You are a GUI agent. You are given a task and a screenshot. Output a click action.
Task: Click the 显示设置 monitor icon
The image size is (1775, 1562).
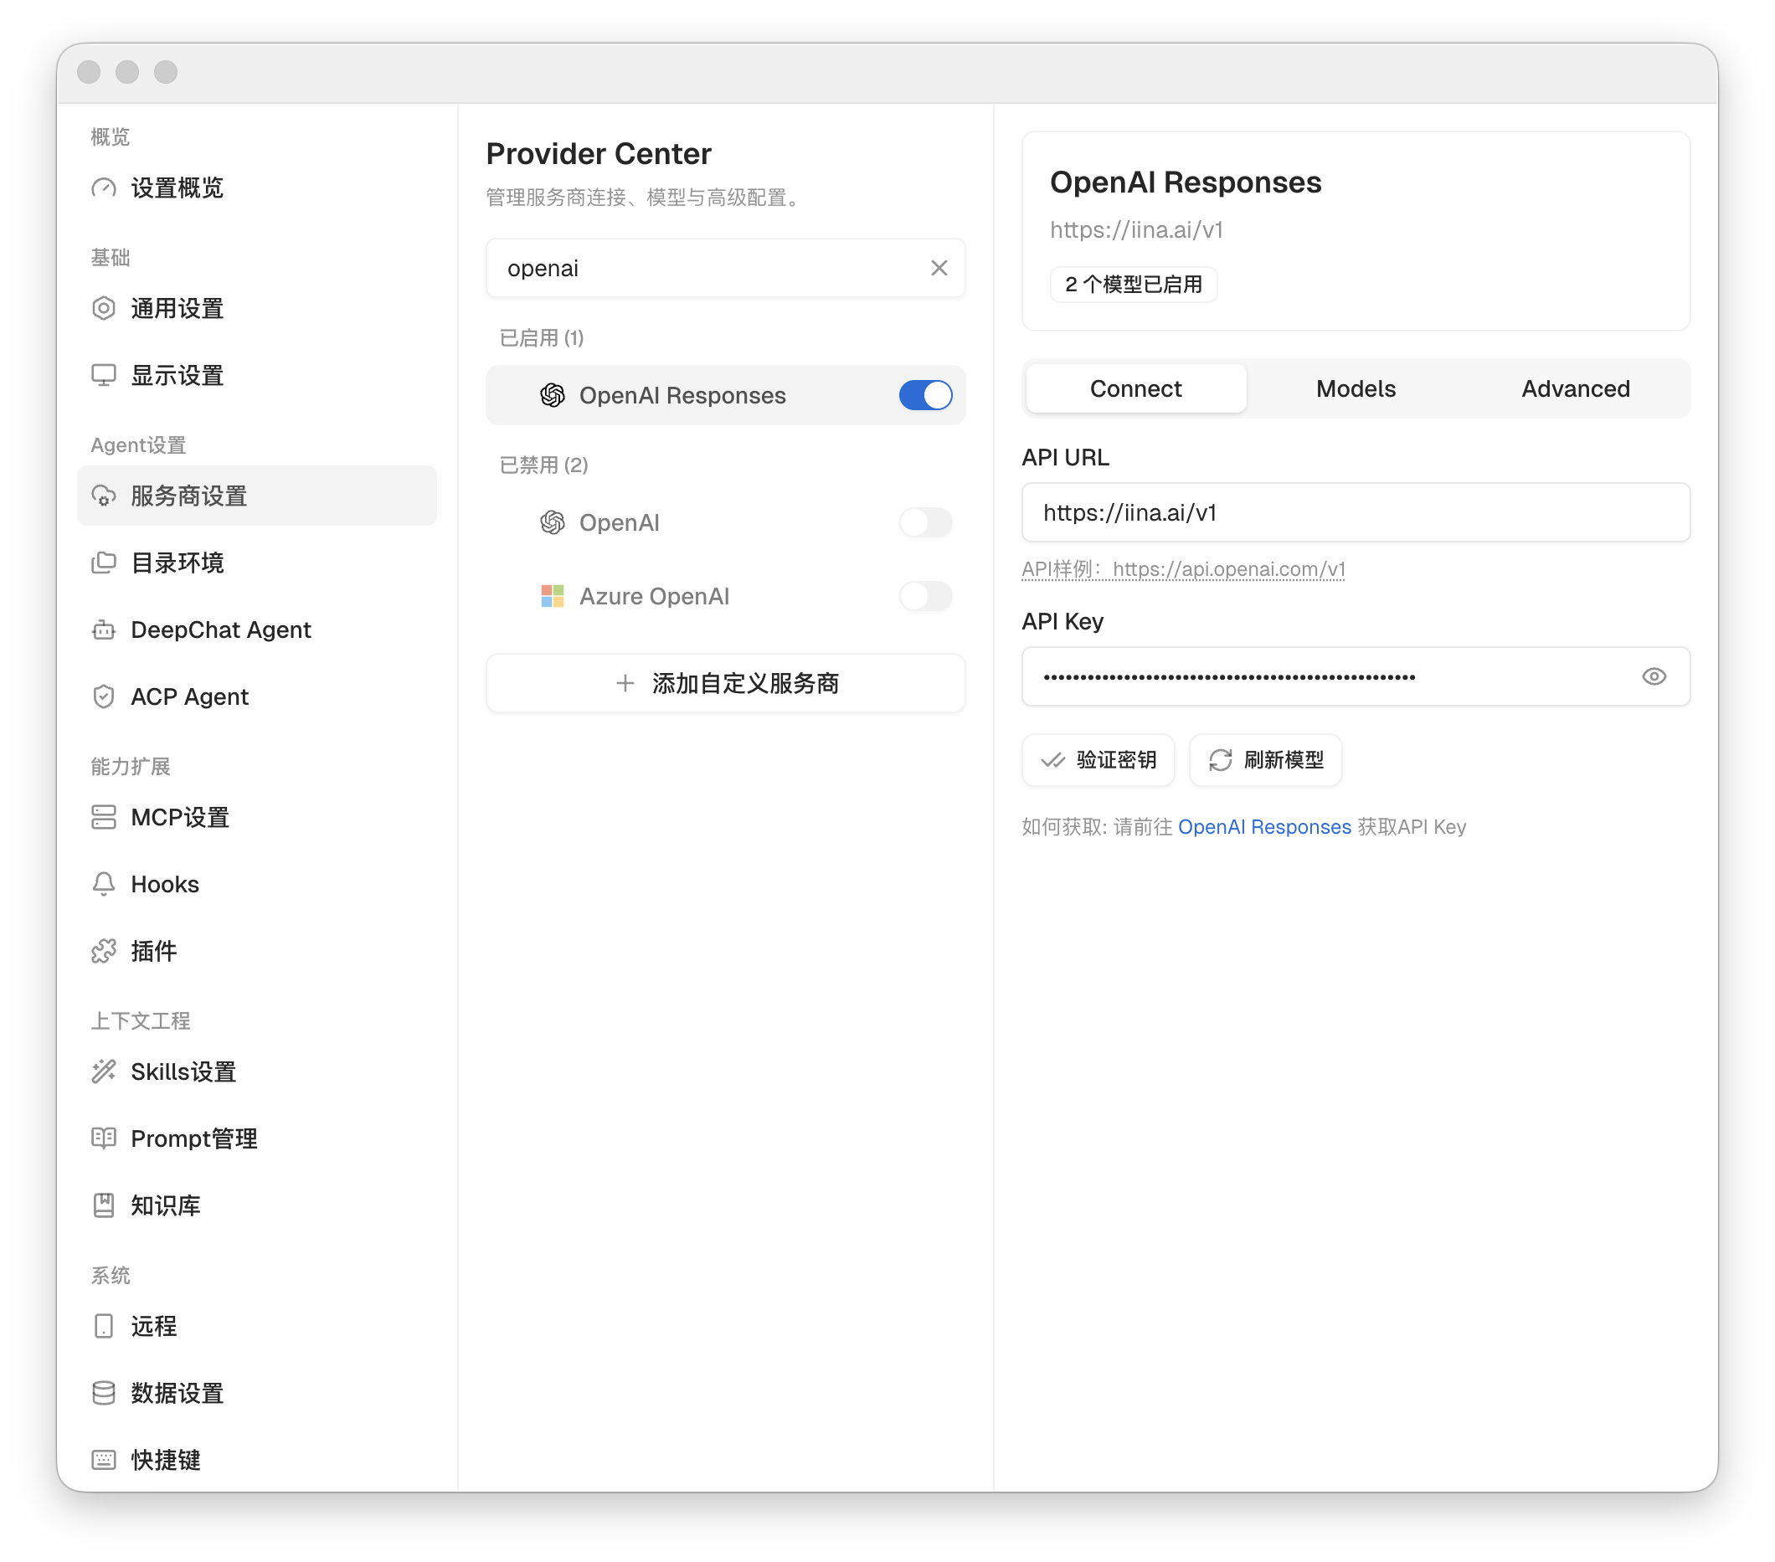(103, 375)
